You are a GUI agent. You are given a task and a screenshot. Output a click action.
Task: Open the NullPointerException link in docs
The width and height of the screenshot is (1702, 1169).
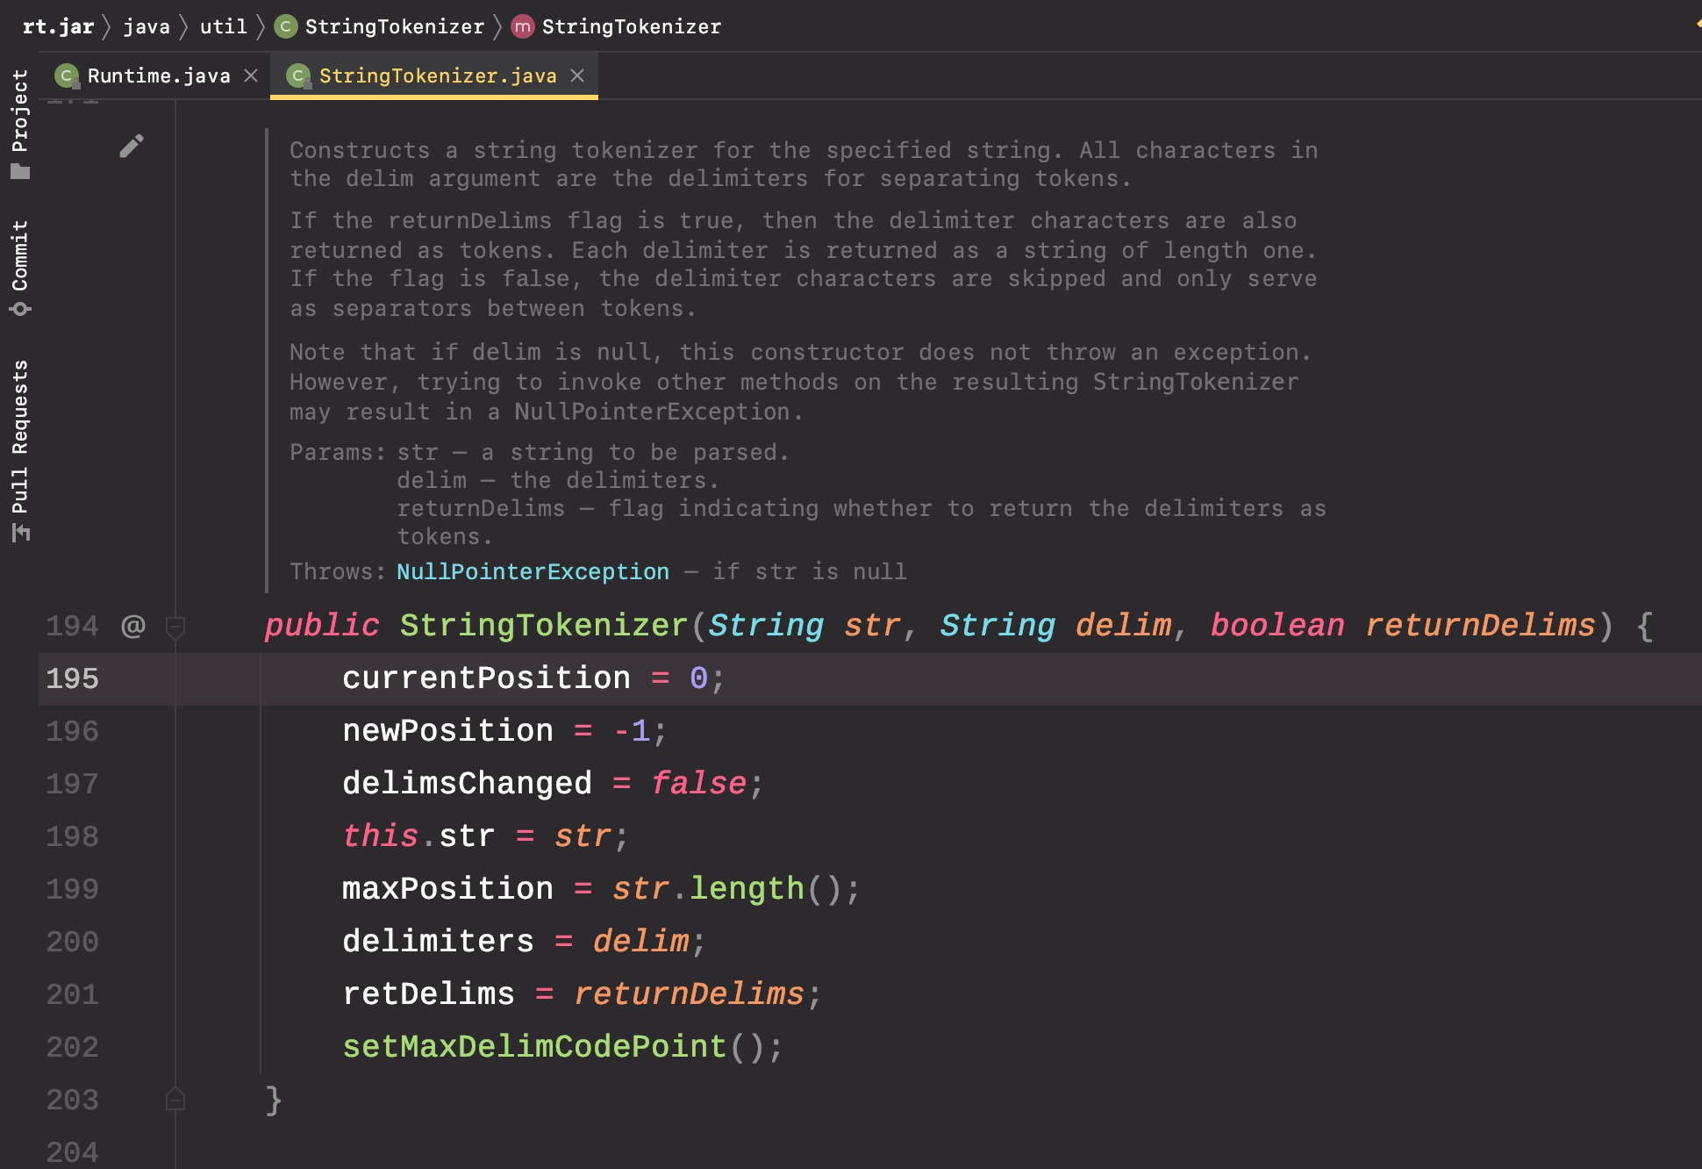coord(533,571)
